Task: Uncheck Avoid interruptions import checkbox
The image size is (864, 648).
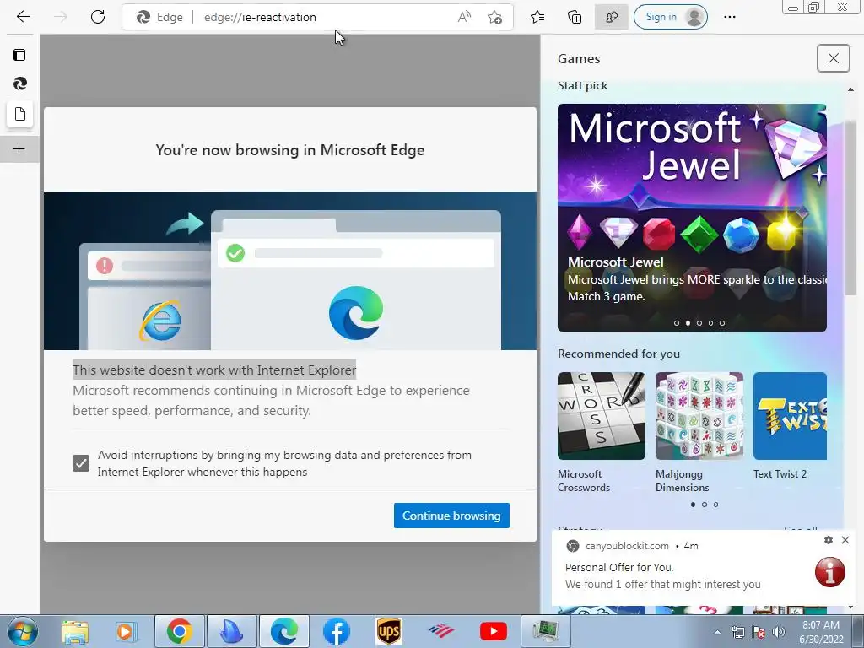Action: point(81,463)
